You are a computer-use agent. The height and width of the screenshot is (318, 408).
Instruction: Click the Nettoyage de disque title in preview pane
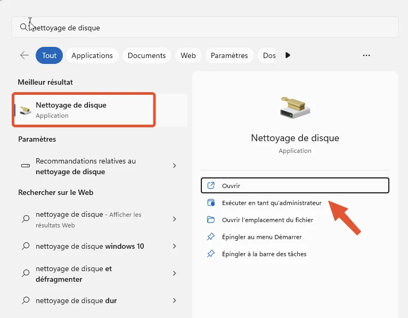[x=295, y=138]
